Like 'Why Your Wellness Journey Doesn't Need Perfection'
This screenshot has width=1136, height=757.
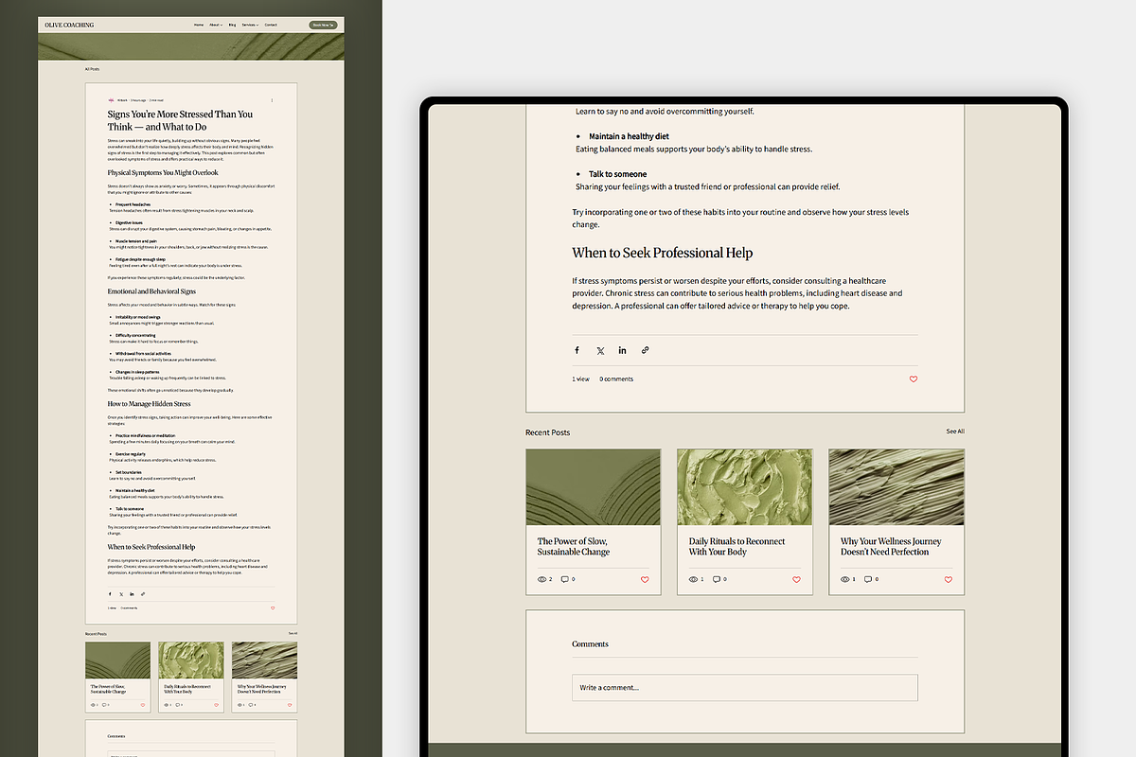[x=948, y=579]
